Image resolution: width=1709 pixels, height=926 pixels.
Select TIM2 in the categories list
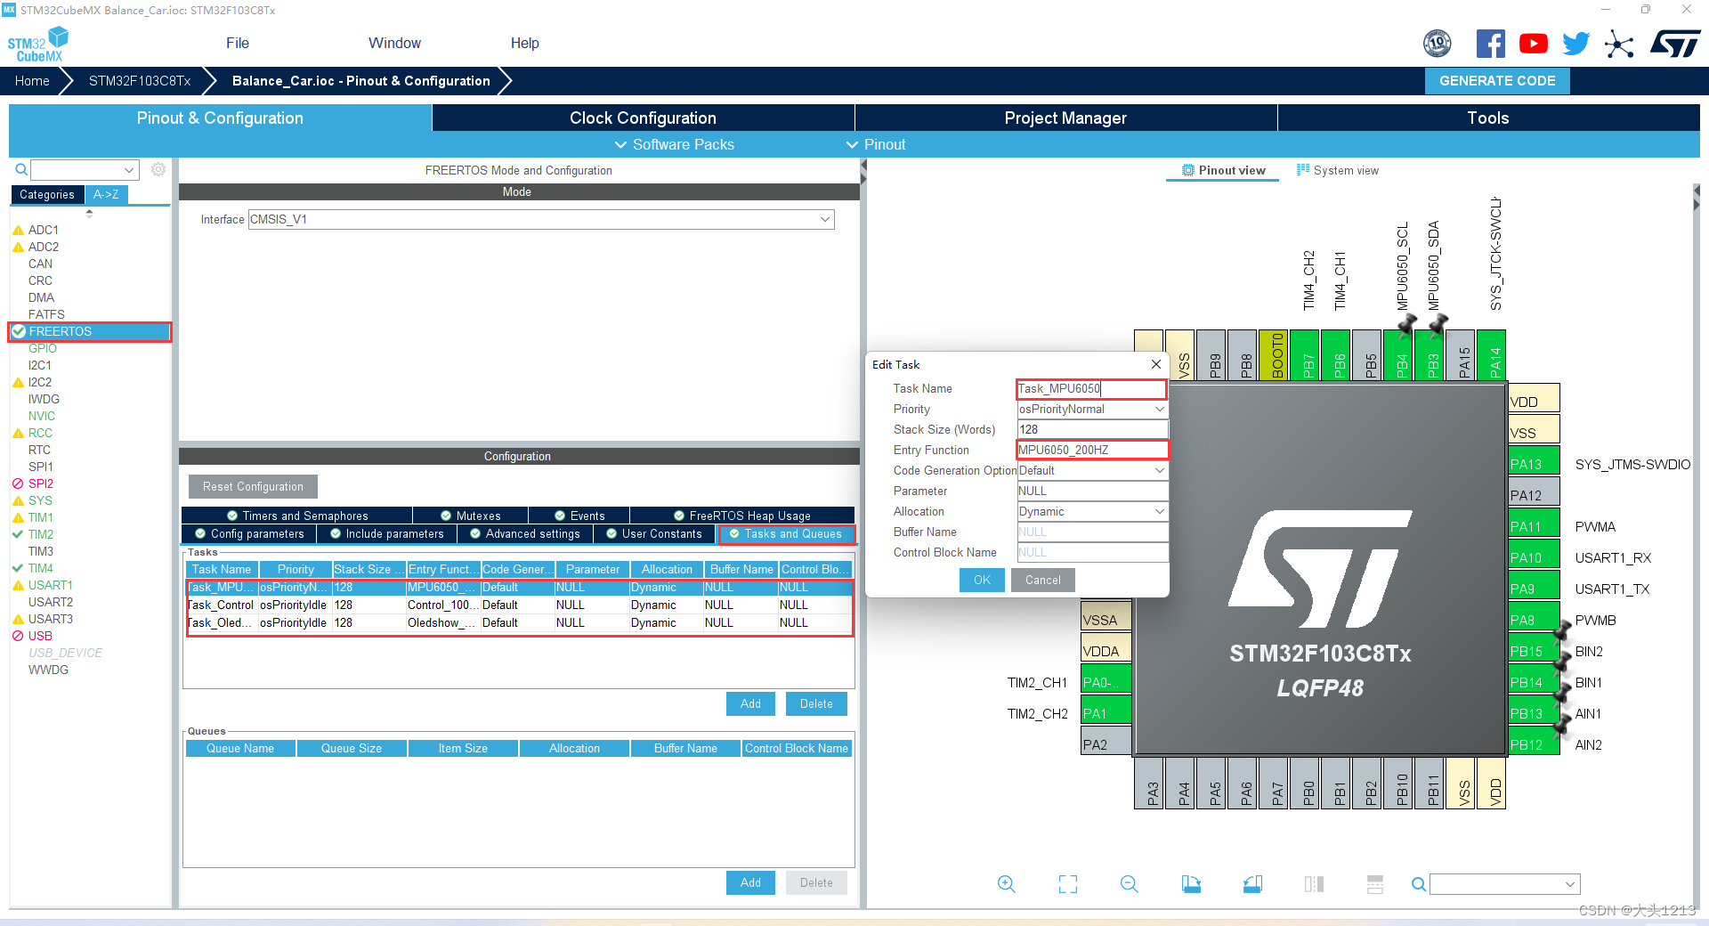[40, 534]
